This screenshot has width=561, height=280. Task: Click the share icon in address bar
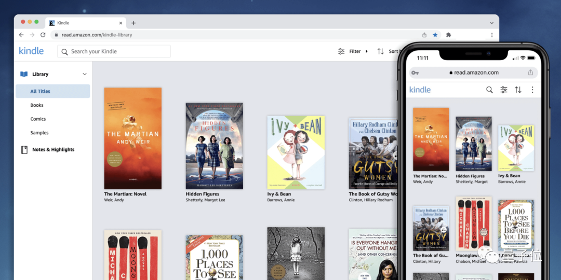pyautogui.click(x=424, y=35)
